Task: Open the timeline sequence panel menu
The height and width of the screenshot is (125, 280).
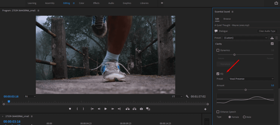Action: tap(32, 116)
